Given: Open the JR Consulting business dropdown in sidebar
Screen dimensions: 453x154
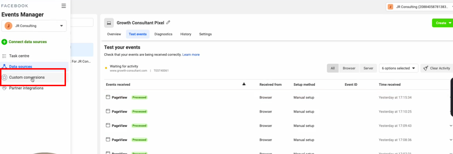Looking at the screenshot, I should coord(34,26).
